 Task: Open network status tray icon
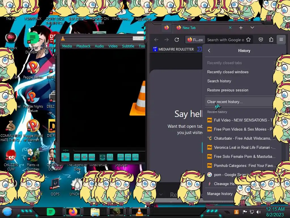pos(252,212)
